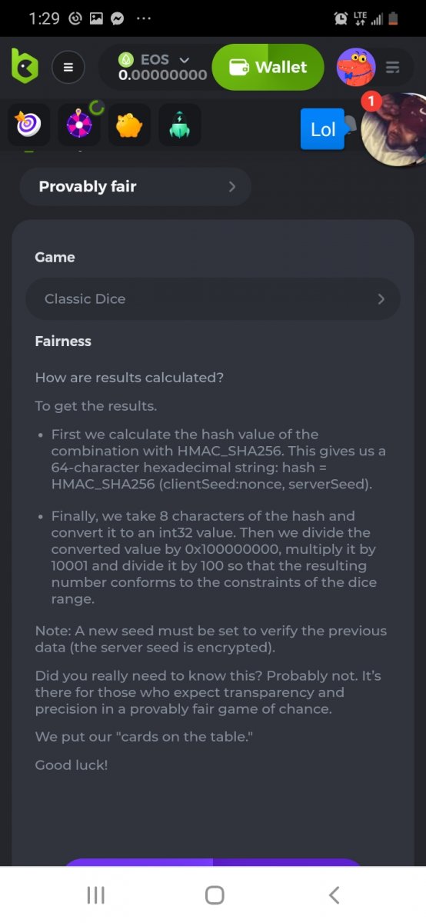Open the pink spin wheel icon
The image size is (426, 923).
pyautogui.click(x=80, y=125)
